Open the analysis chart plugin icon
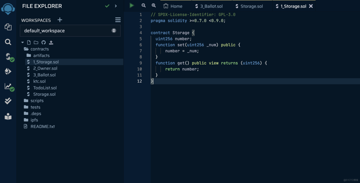Image resolution: width=360 pixels, height=183 pixels. click(9, 87)
